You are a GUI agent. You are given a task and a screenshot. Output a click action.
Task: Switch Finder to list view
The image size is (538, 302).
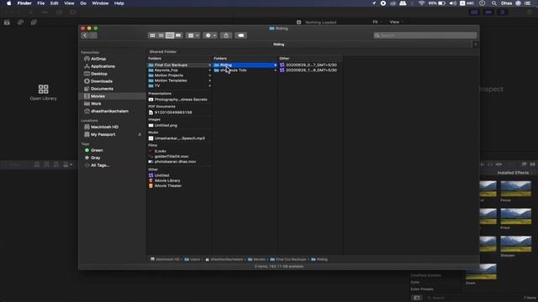(x=161, y=35)
